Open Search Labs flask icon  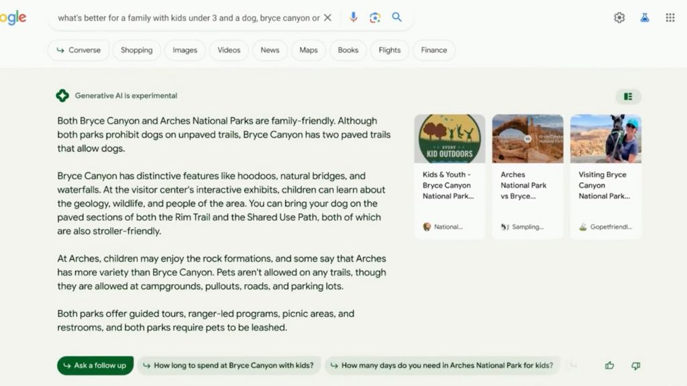point(645,17)
